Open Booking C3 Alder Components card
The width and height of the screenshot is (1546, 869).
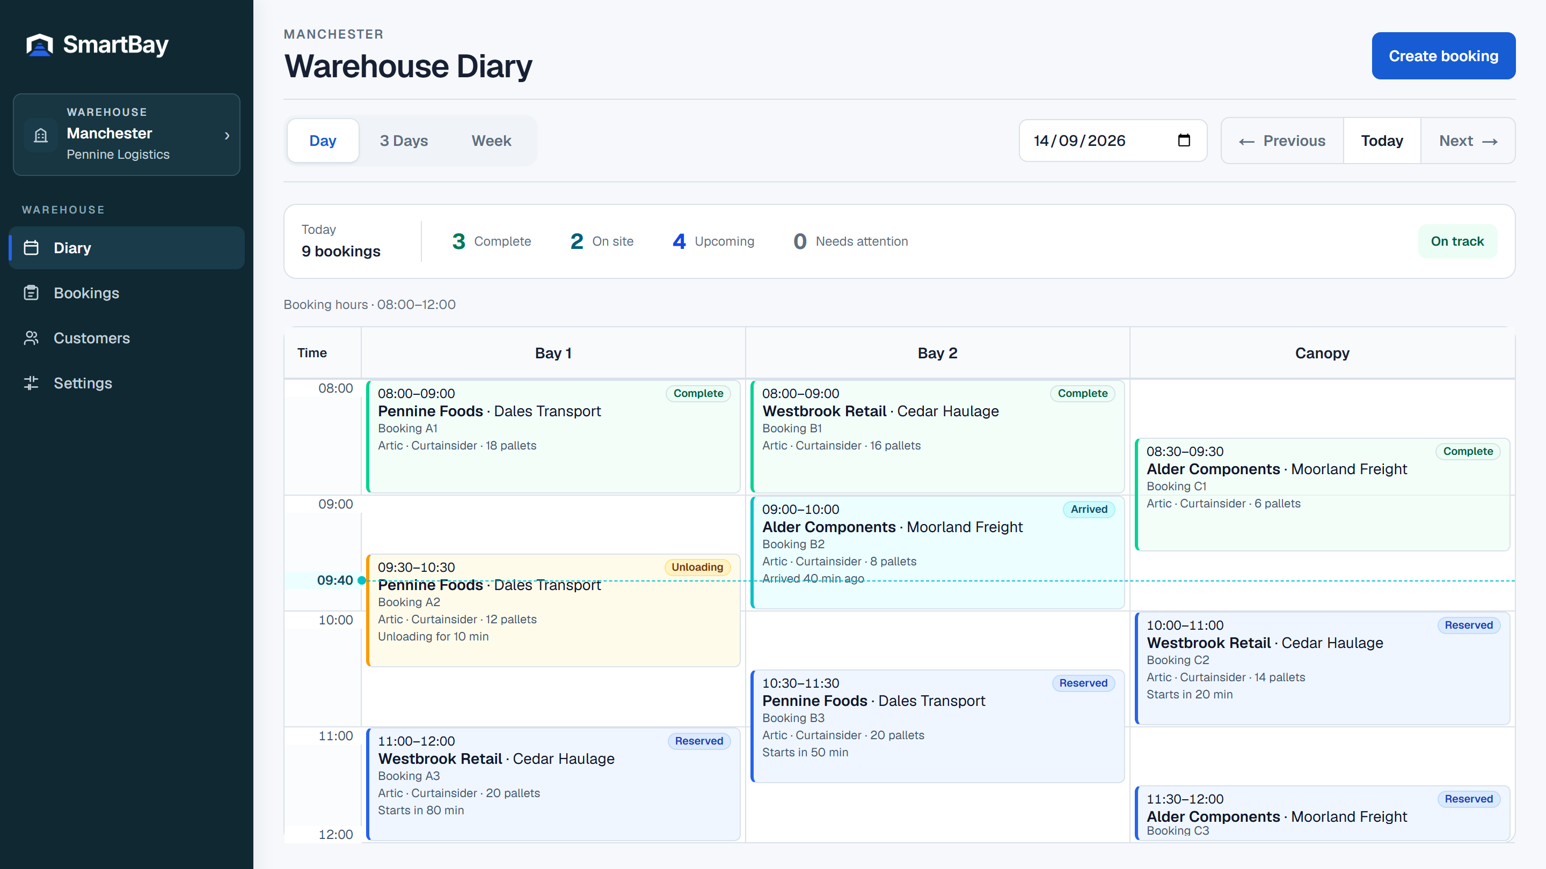pyautogui.click(x=1322, y=813)
